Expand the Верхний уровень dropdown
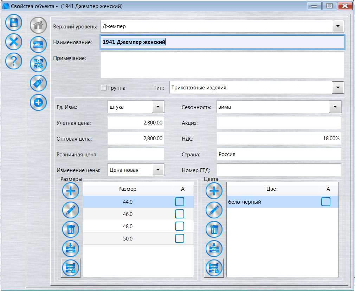 (338, 26)
